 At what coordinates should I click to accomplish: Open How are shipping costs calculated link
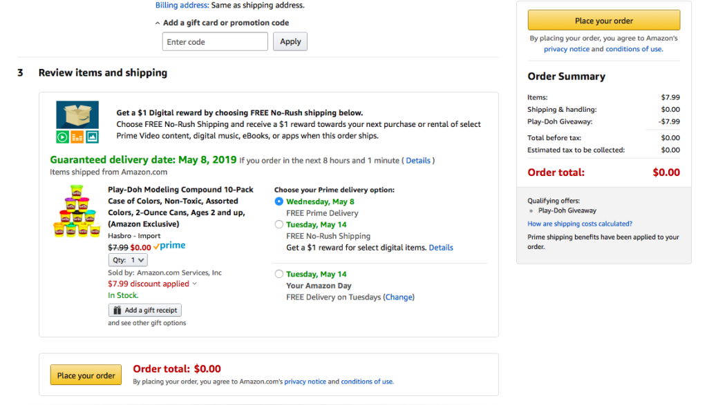(x=579, y=224)
